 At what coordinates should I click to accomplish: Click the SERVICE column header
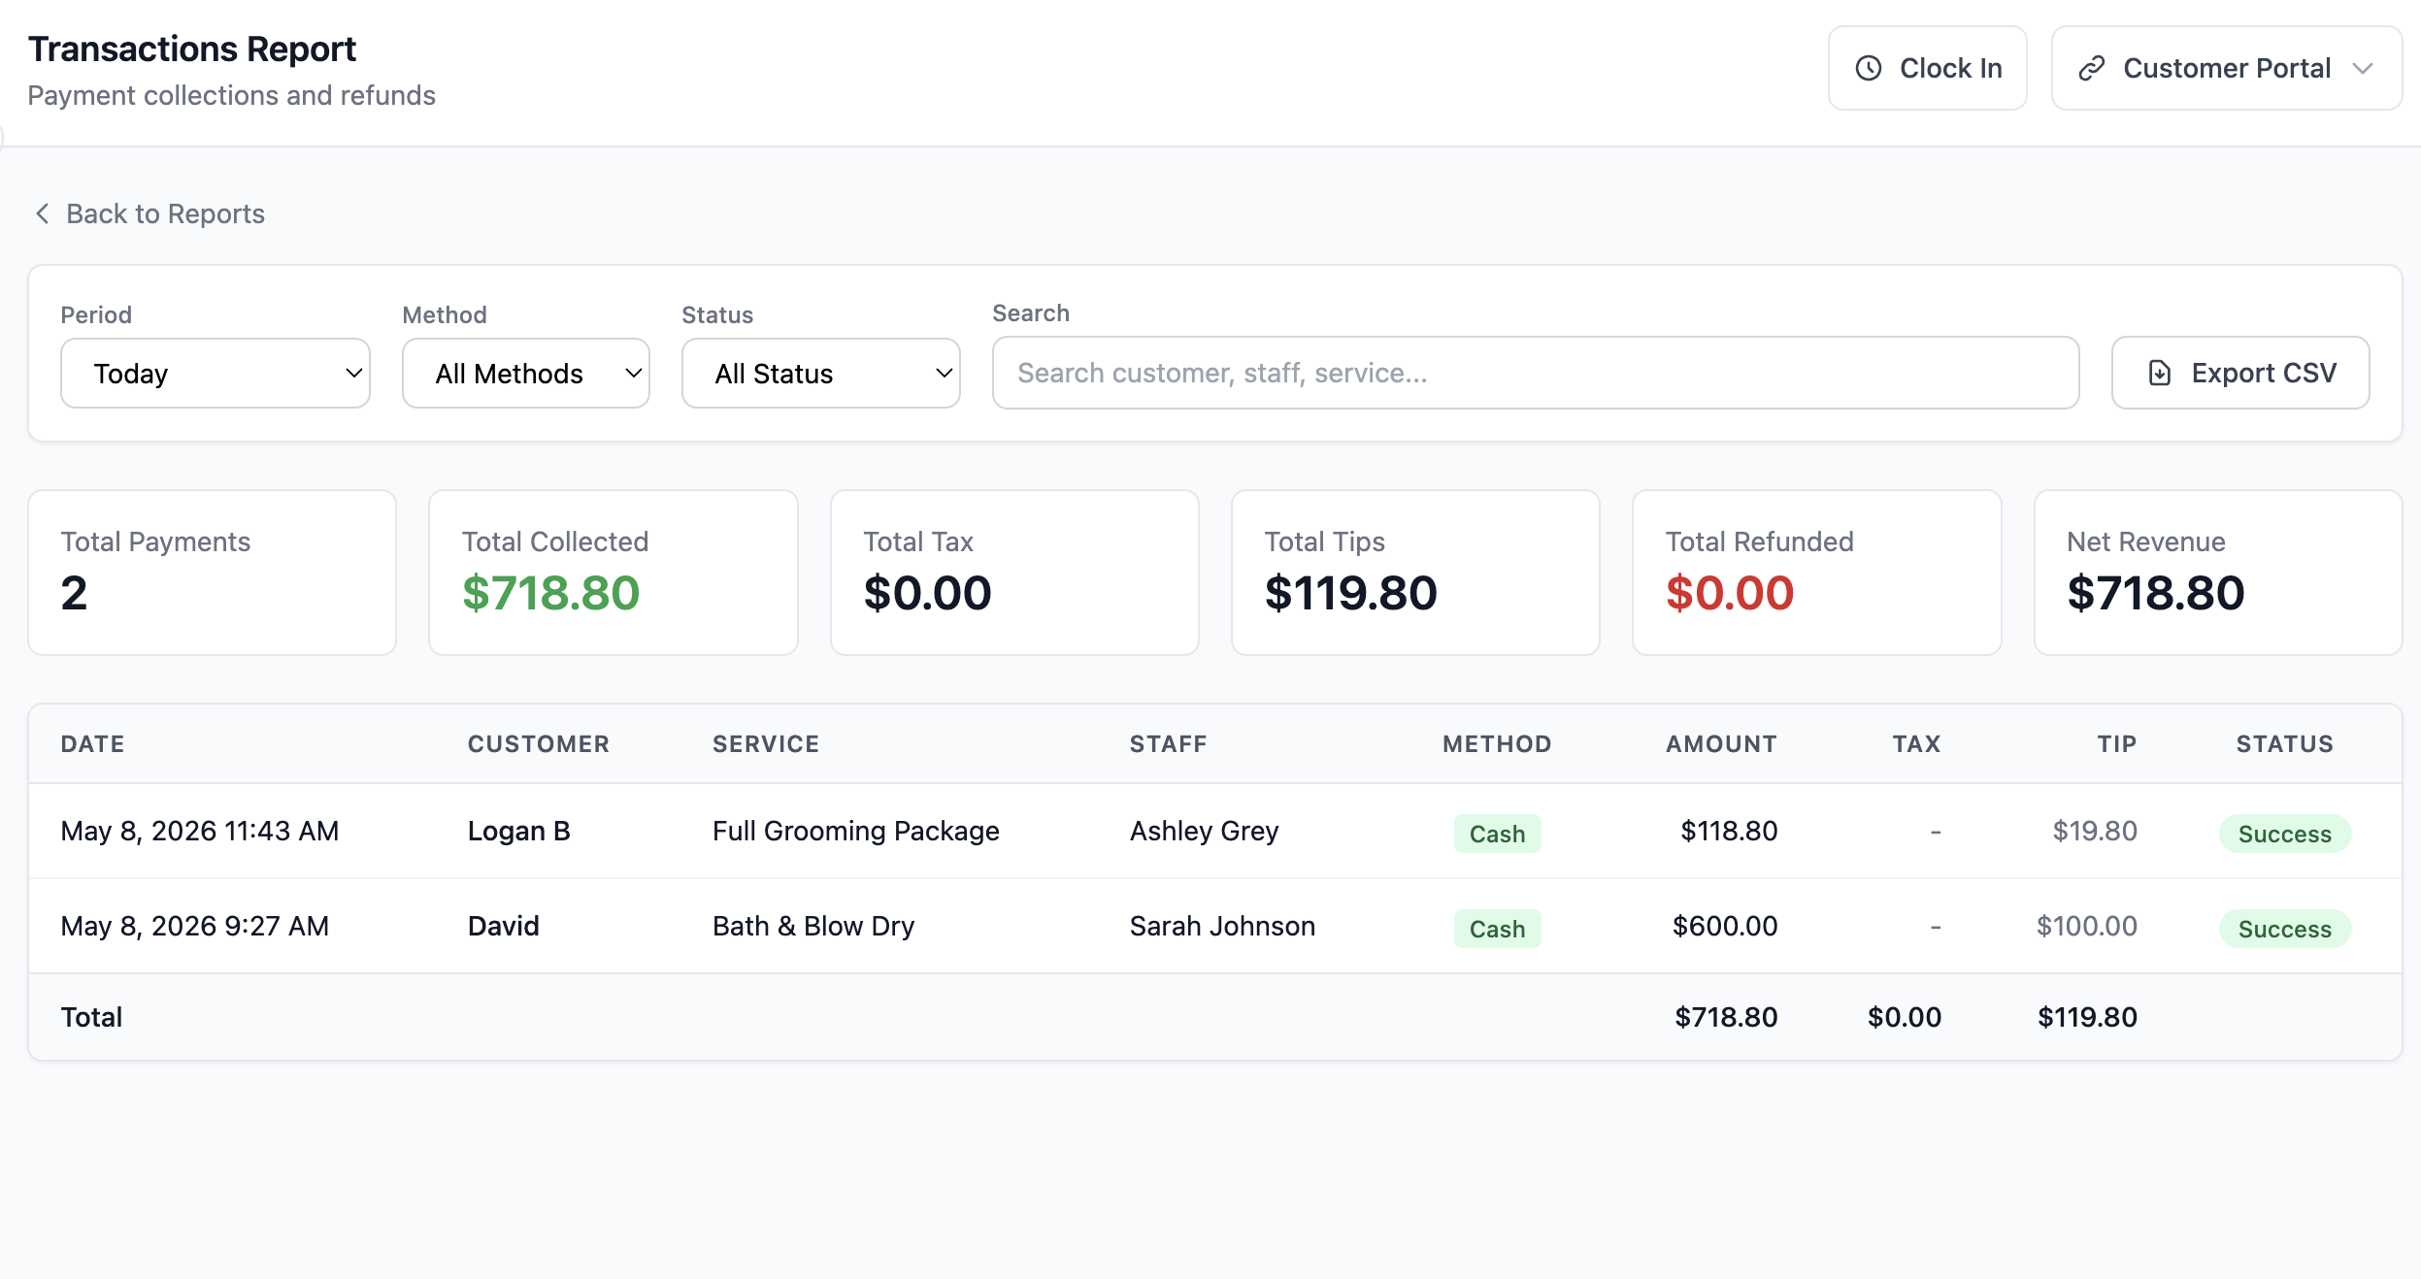click(766, 743)
